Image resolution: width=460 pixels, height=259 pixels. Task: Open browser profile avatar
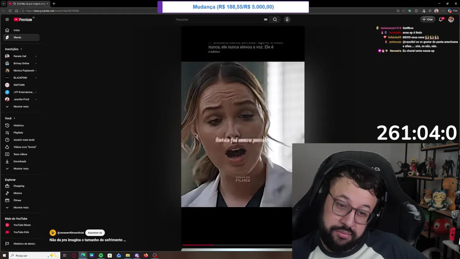tap(437, 11)
